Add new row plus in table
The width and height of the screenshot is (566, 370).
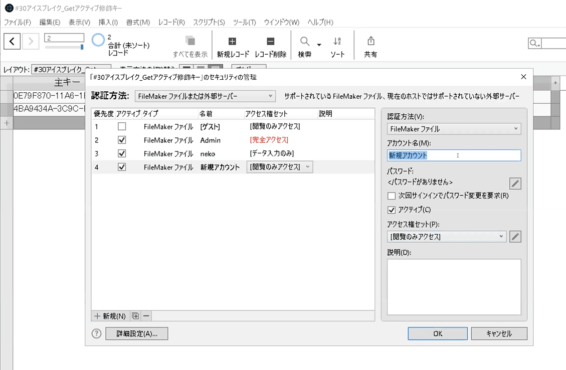coord(7,123)
